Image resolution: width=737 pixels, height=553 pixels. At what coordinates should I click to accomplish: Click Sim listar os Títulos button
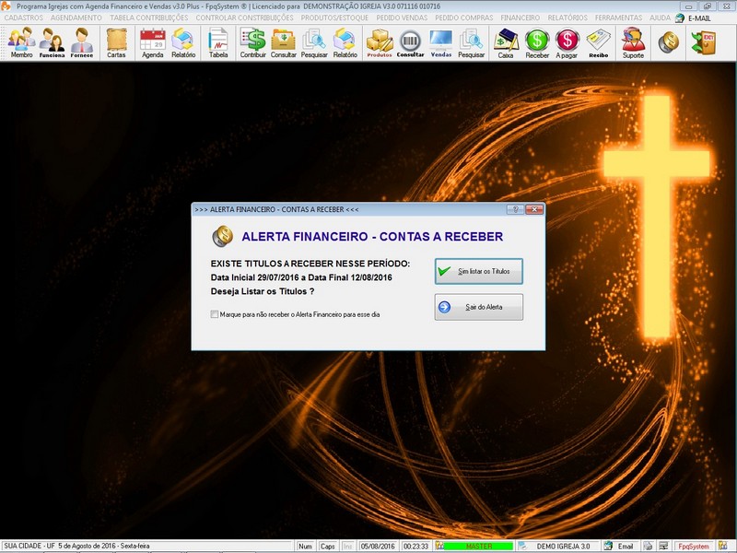click(x=478, y=271)
